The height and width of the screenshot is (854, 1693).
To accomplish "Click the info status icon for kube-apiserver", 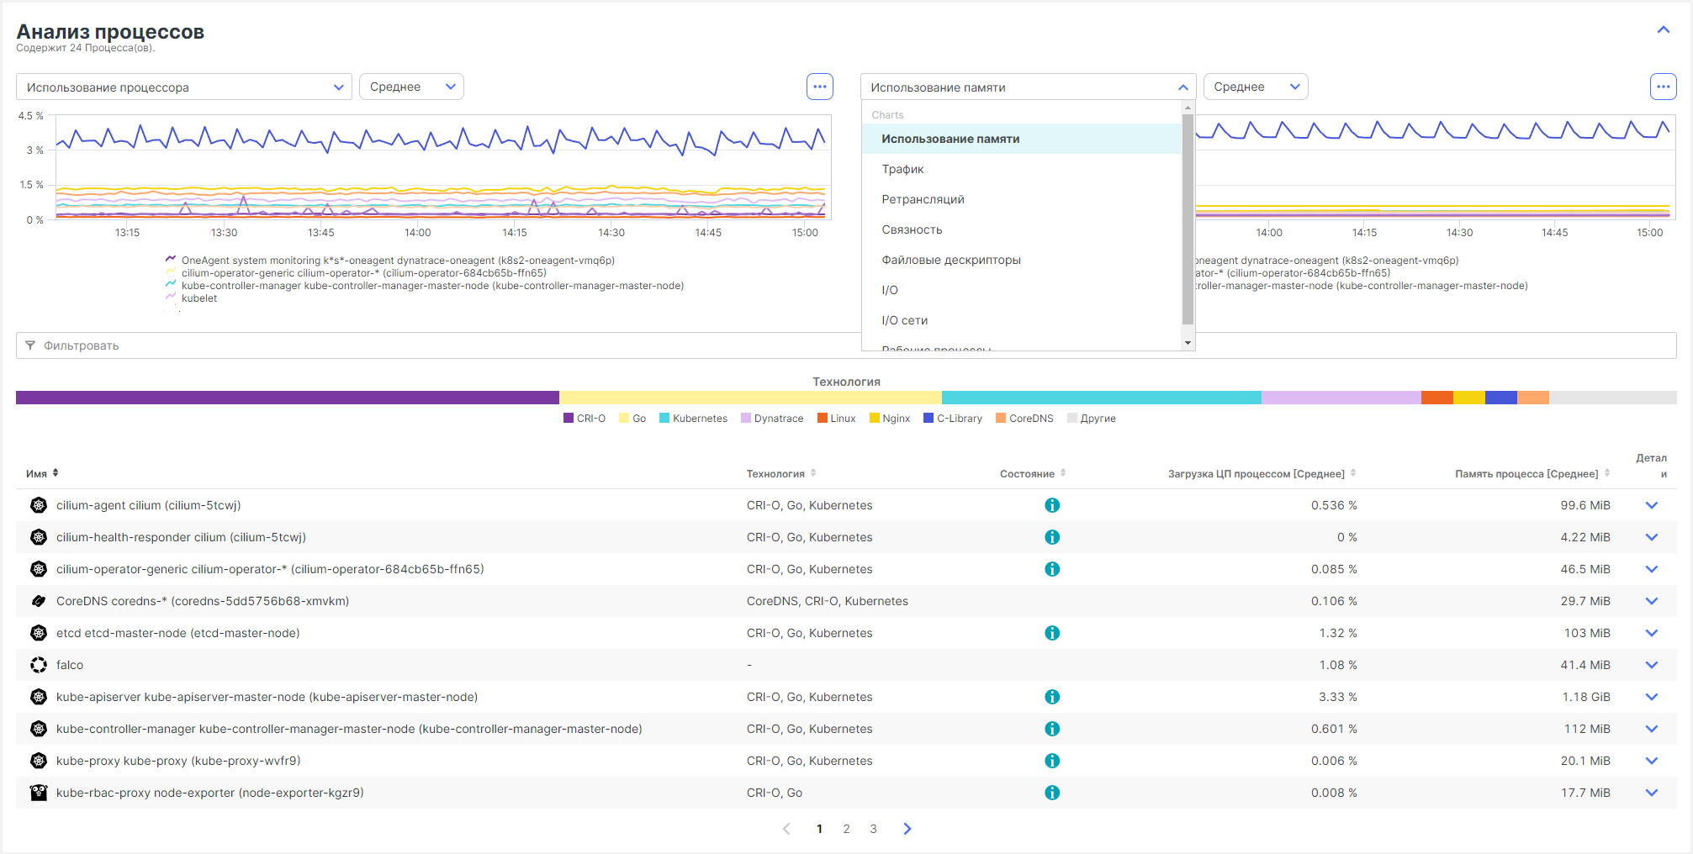I will [x=1051, y=697].
